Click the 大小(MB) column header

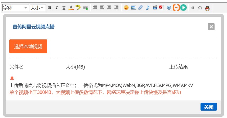click(x=75, y=67)
